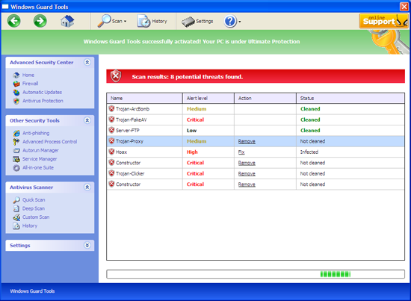Click Fix link for Hoax threat
Screen dimensions: 411x301
241,152
